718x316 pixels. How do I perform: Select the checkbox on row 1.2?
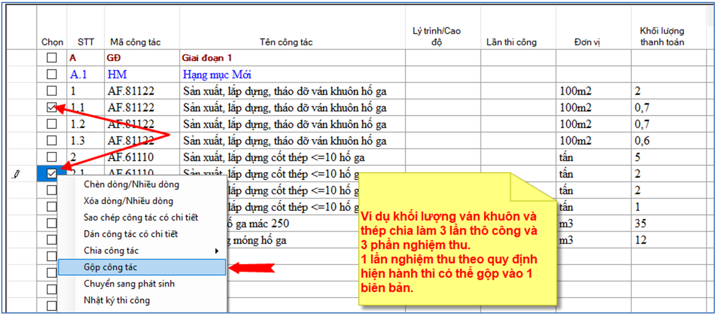tap(52, 124)
